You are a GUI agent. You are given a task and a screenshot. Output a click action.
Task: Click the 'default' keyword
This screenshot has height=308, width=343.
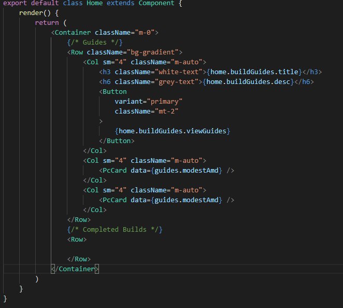click(45, 3)
